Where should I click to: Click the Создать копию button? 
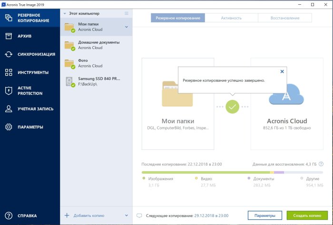coord(307,215)
